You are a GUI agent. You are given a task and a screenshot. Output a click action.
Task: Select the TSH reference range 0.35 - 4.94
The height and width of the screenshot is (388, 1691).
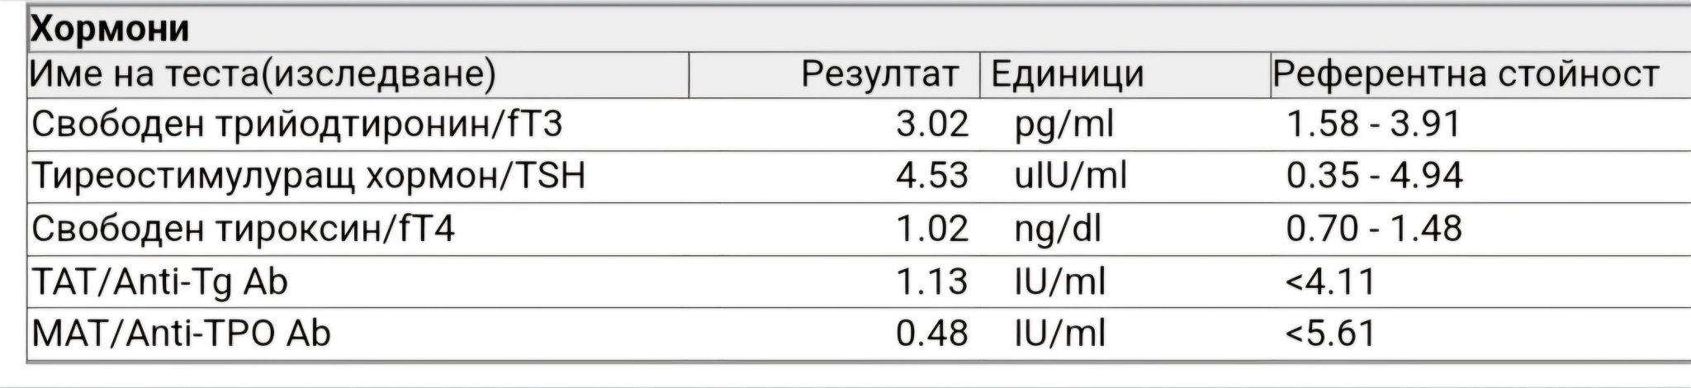(x=1374, y=176)
